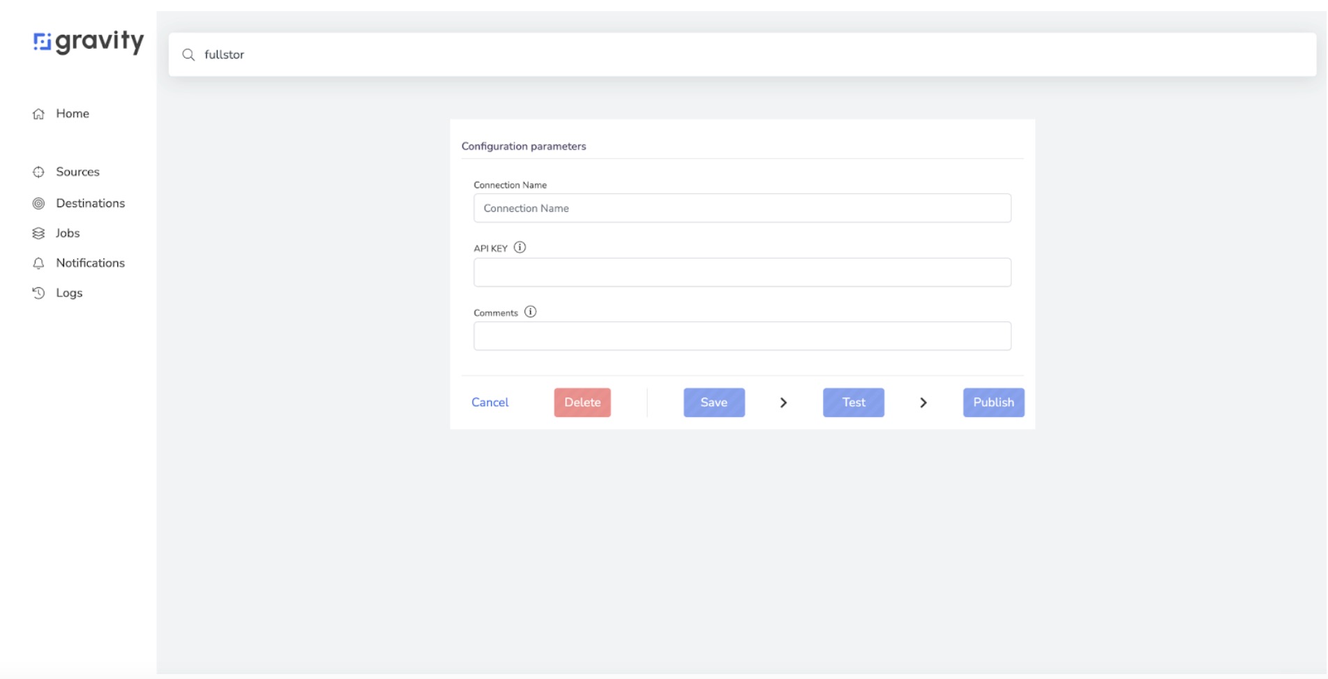
Task: Click the Gravity logo
Action: [x=89, y=42]
